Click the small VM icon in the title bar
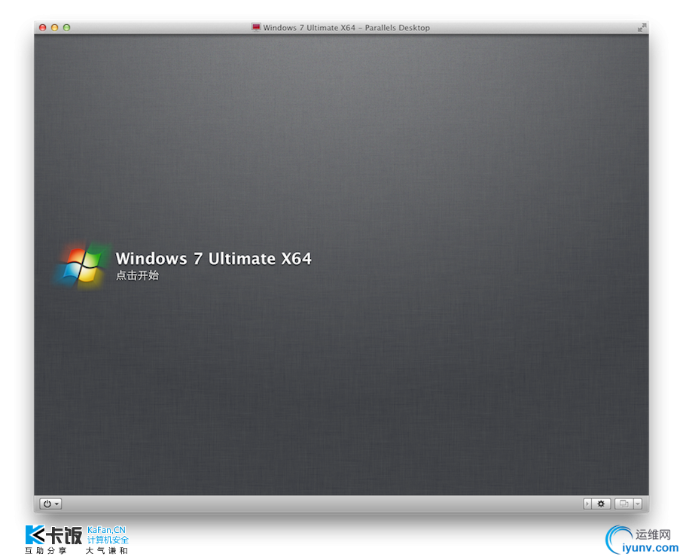683x560 pixels. click(256, 27)
